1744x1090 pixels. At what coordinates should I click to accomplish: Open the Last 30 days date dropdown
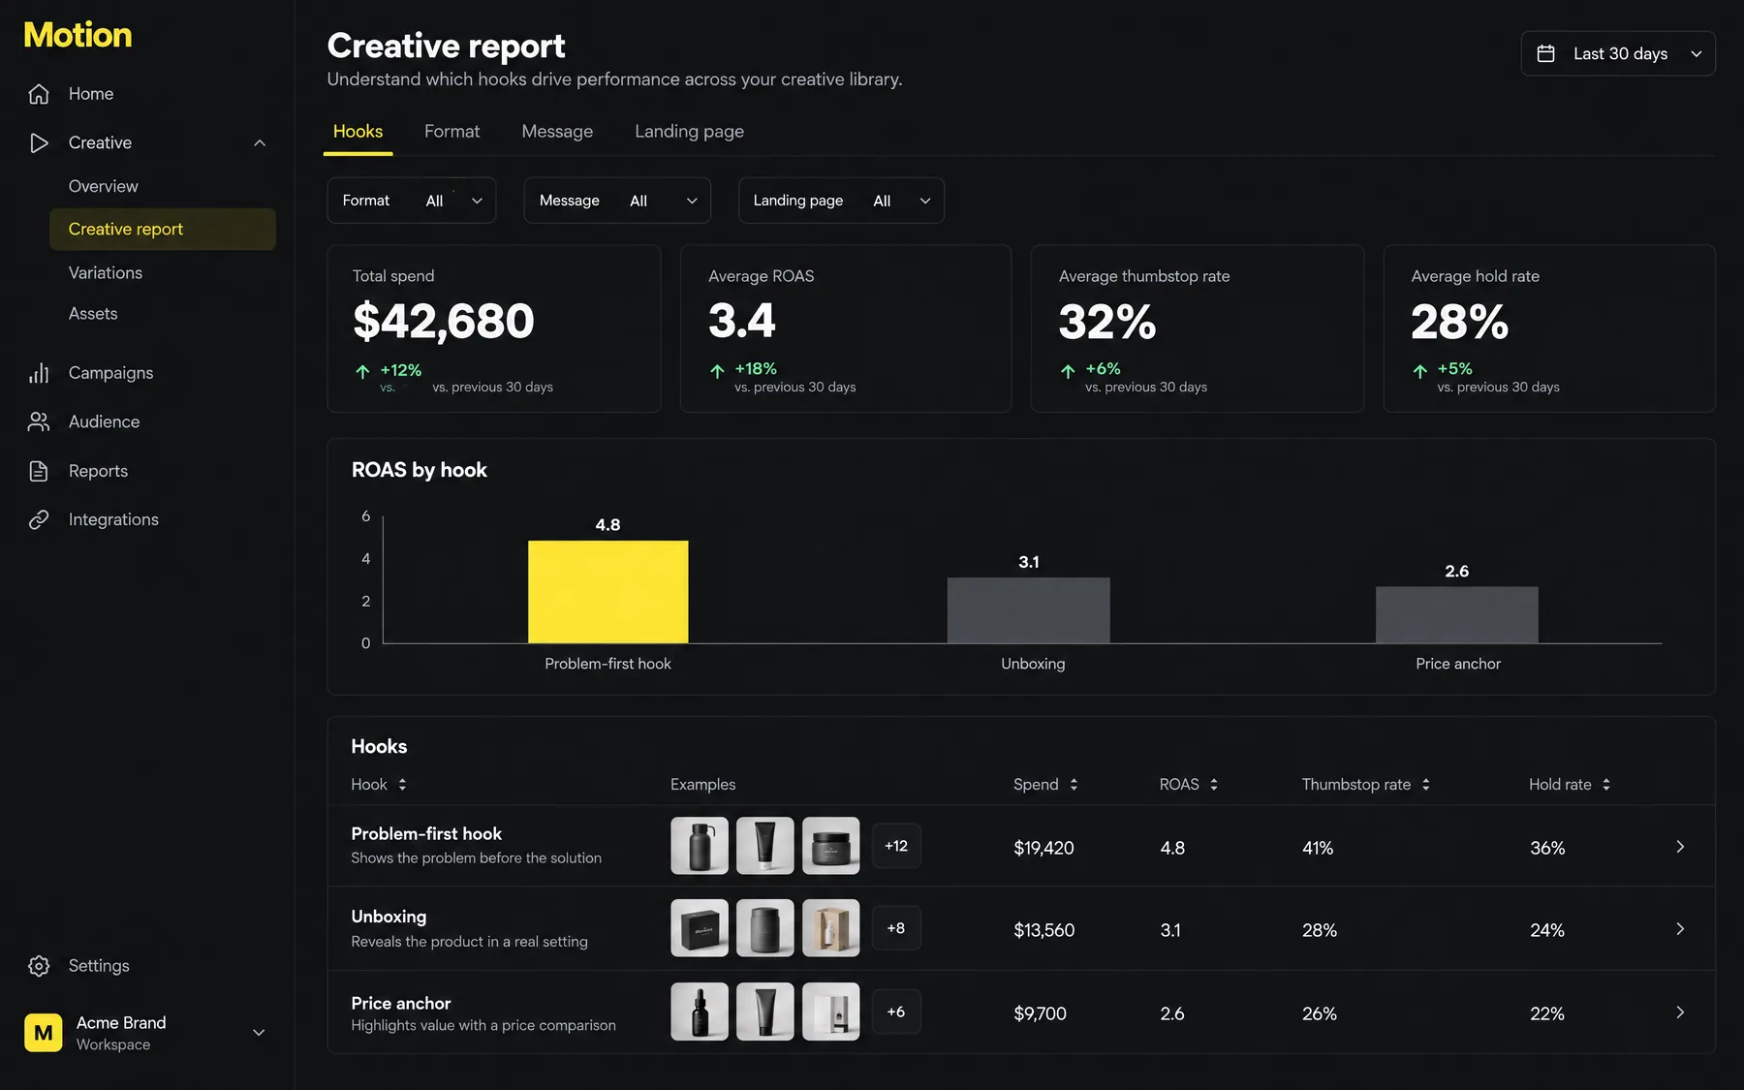coord(1618,53)
